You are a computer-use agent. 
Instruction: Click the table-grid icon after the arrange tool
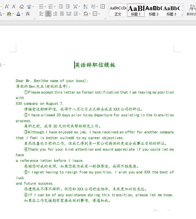click(x=103, y=6)
